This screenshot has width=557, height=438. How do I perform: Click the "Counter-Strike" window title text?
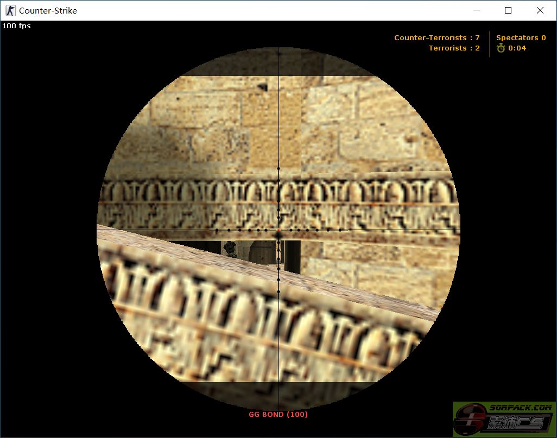pyautogui.click(x=48, y=11)
